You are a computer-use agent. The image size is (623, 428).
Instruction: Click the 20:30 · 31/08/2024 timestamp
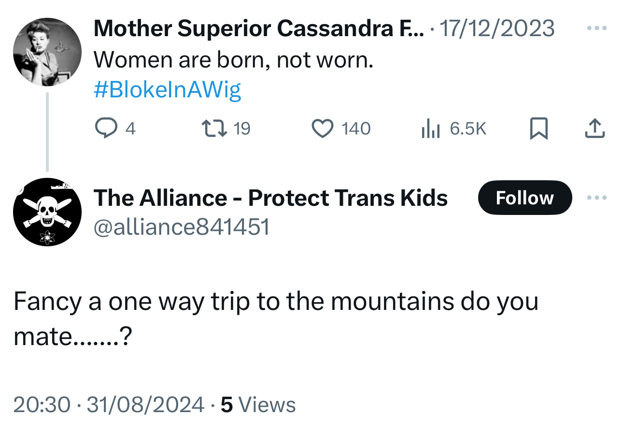[x=109, y=404]
